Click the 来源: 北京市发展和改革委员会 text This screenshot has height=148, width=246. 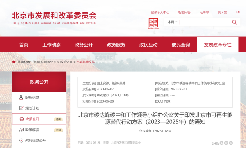[122, 143]
